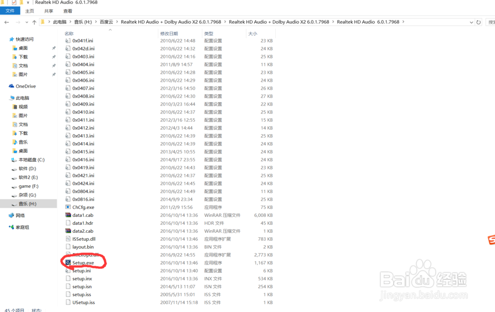Expand address bar history dropdown
Image resolution: width=495 pixels, height=312 pixels.
[x=471, y=22]
